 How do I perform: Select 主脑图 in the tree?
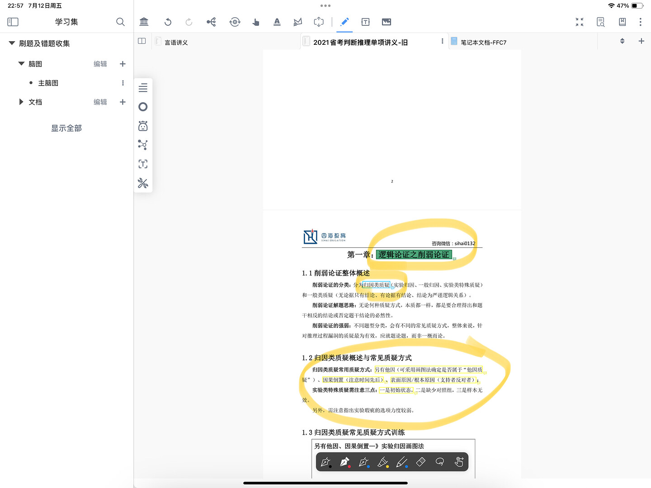[48, 83]
